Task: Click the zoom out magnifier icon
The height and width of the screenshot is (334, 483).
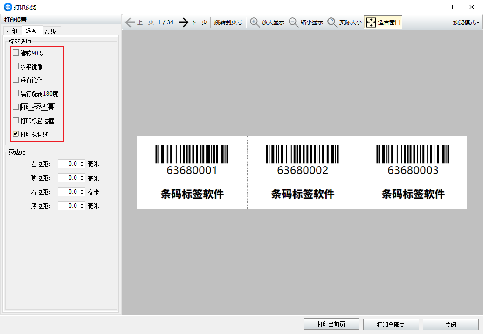Action: click(x=293, y=22)
